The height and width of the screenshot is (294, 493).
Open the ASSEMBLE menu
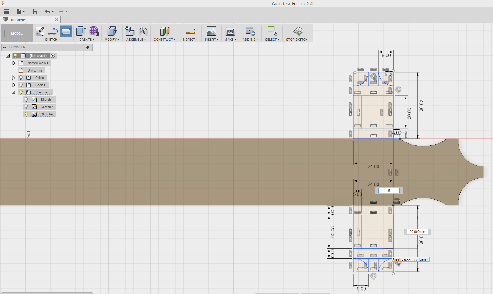pos(136,40)
